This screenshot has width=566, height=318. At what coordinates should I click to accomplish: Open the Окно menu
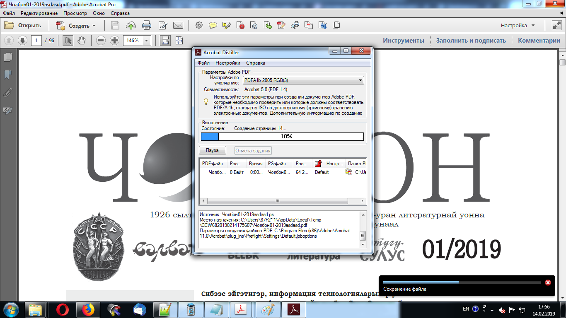click(x=99, y=13)
